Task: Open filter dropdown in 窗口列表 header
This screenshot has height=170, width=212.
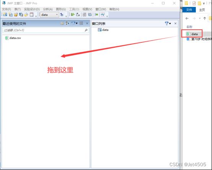Action: click(x=168, y=24)
